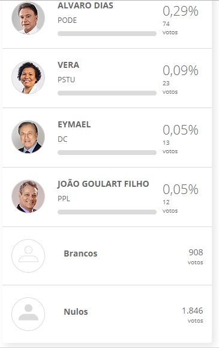Click the 0,29% percentage for Alvaro Dias
219x349 pixels.
pos(181,11)
